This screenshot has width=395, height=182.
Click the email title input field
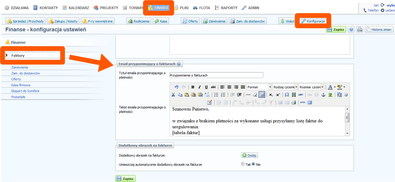[216, 75]
